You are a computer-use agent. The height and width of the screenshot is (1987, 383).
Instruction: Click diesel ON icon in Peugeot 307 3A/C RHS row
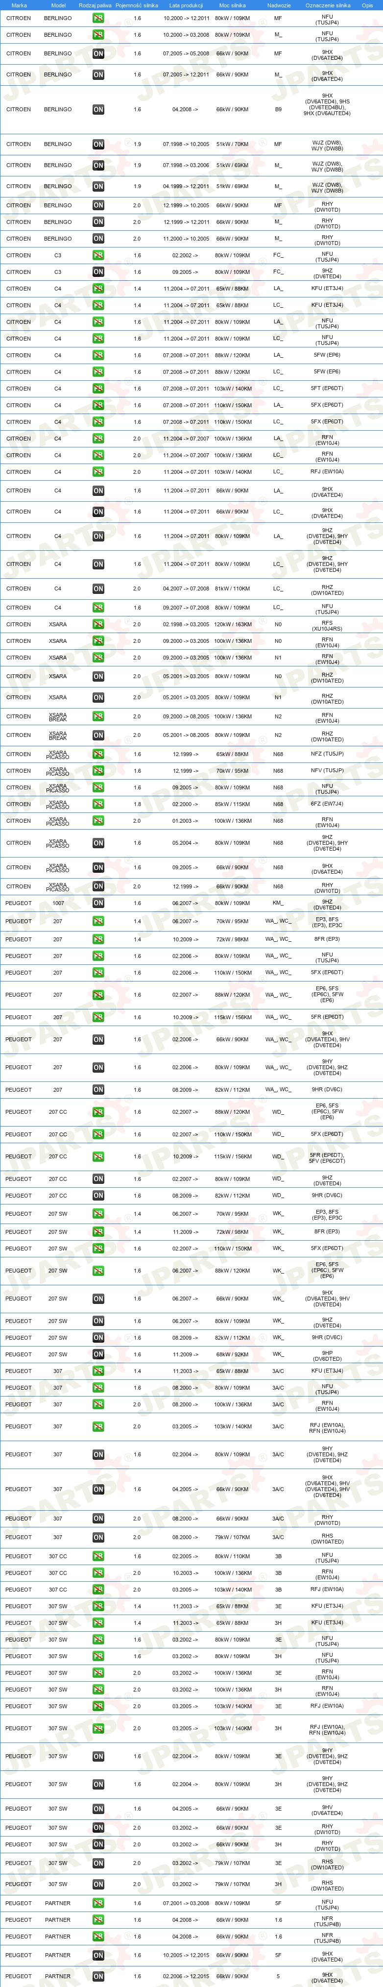pos(98,1537)
